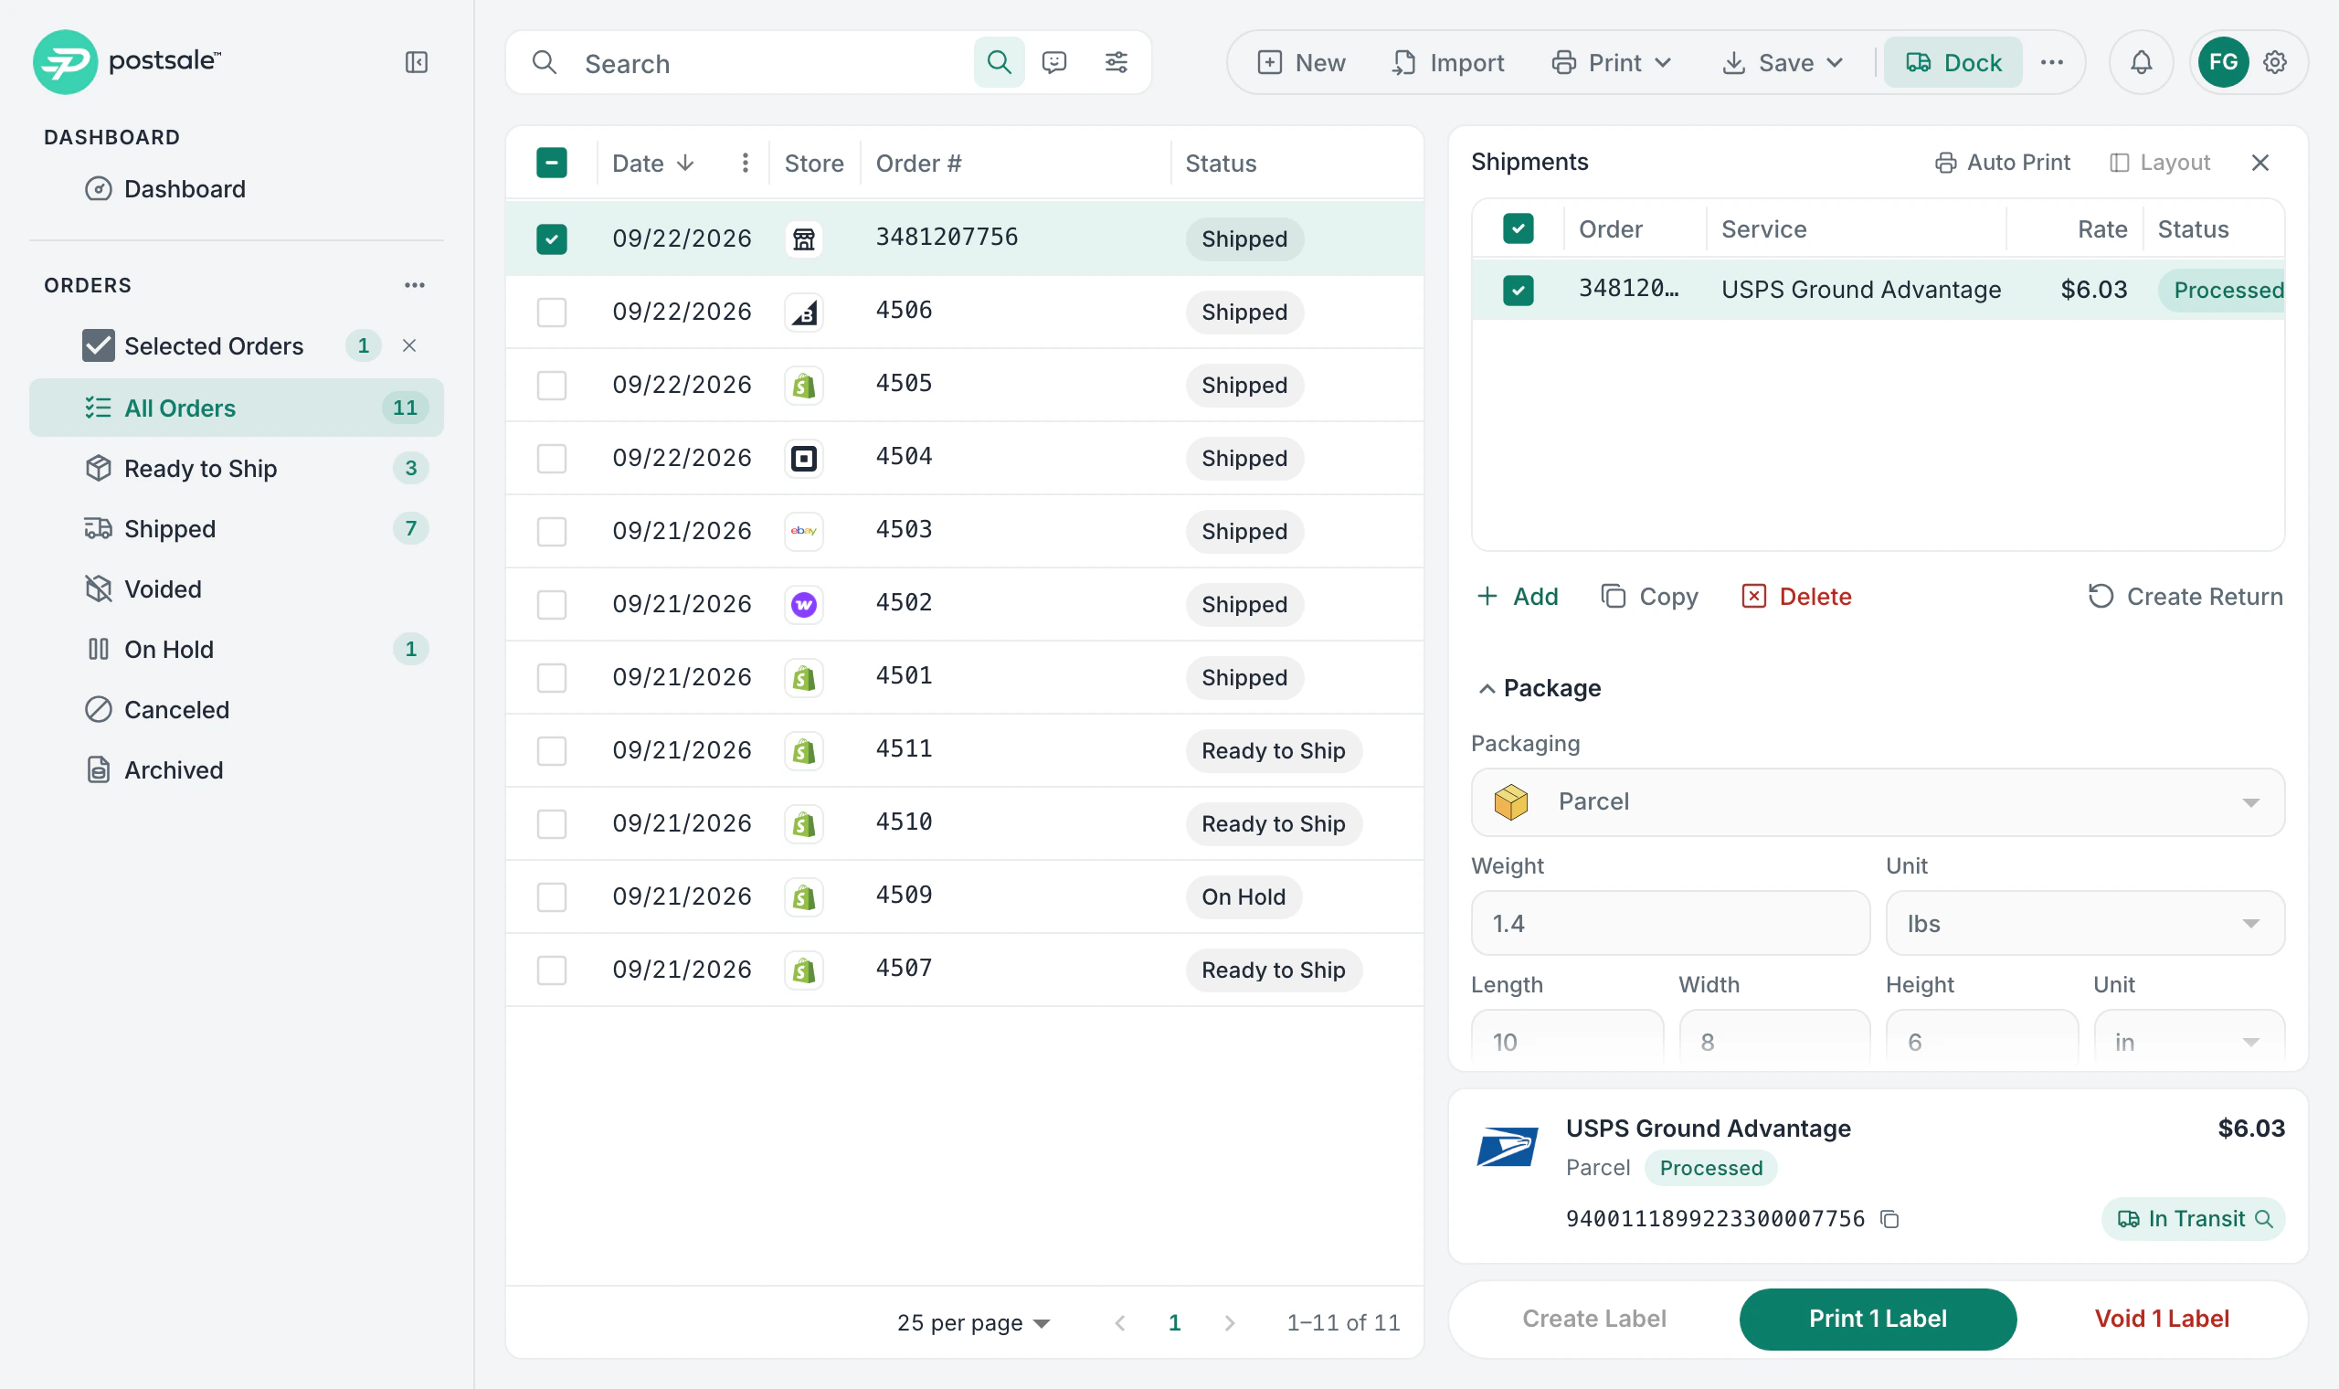
Task: Click the Search input field
Action: pos(772,63)
